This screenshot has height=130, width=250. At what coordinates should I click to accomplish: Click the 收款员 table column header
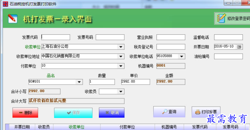(x=44, y=127)
